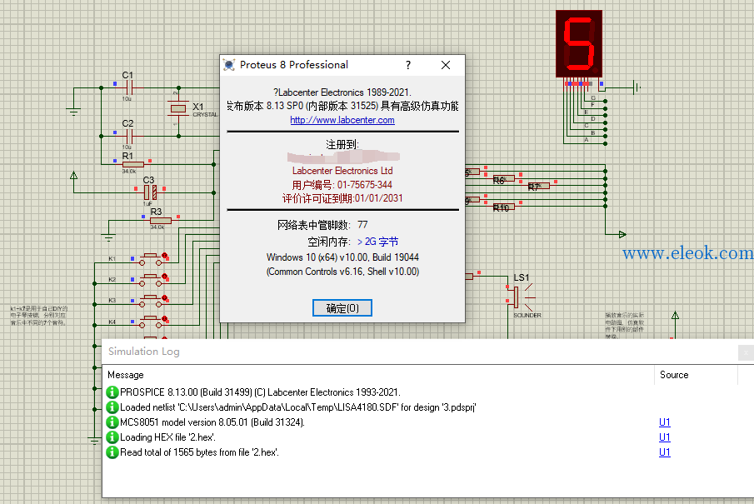Select resistor R7 in the schematic
754x504 pixels.
point(539,186)
